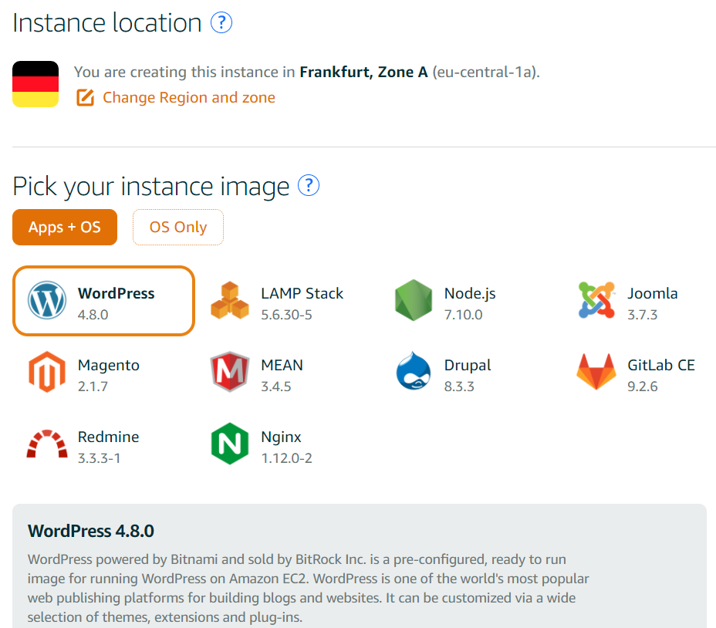
Task: Click LAMP Stack version 5.6.30-5
Action: coord(287,315)
